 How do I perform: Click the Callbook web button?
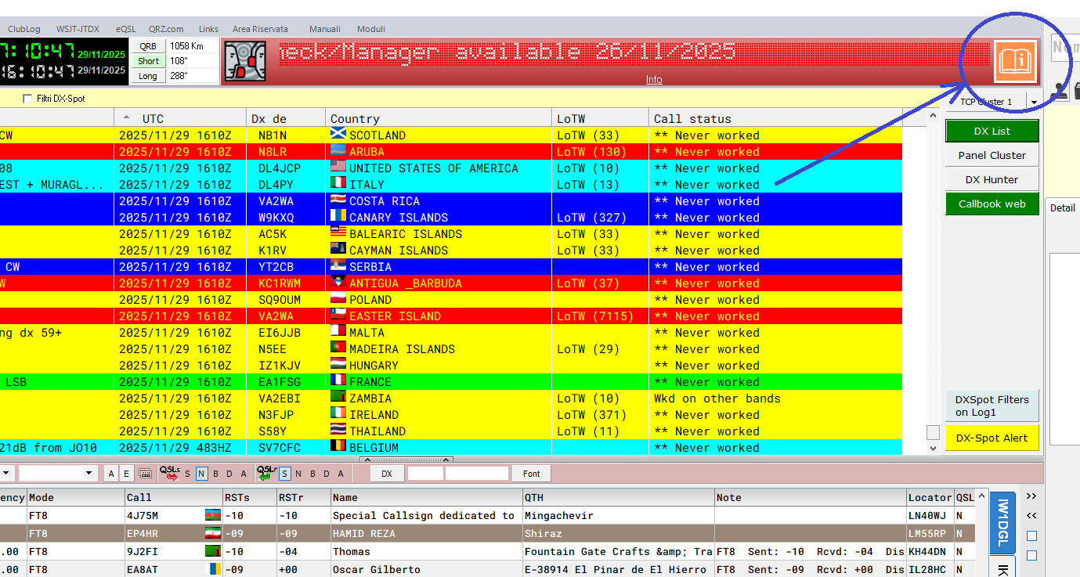pyautogui.click(x=992, y=204)
